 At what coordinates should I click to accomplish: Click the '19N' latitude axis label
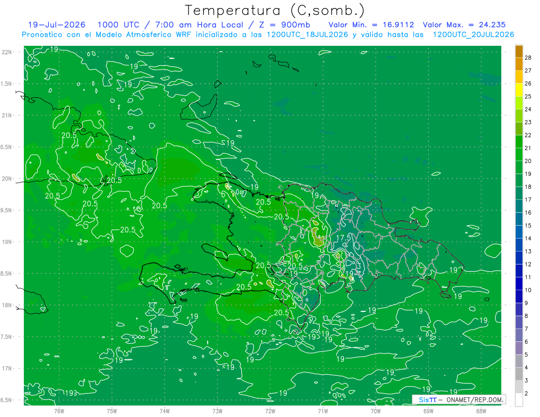[7, 242]
